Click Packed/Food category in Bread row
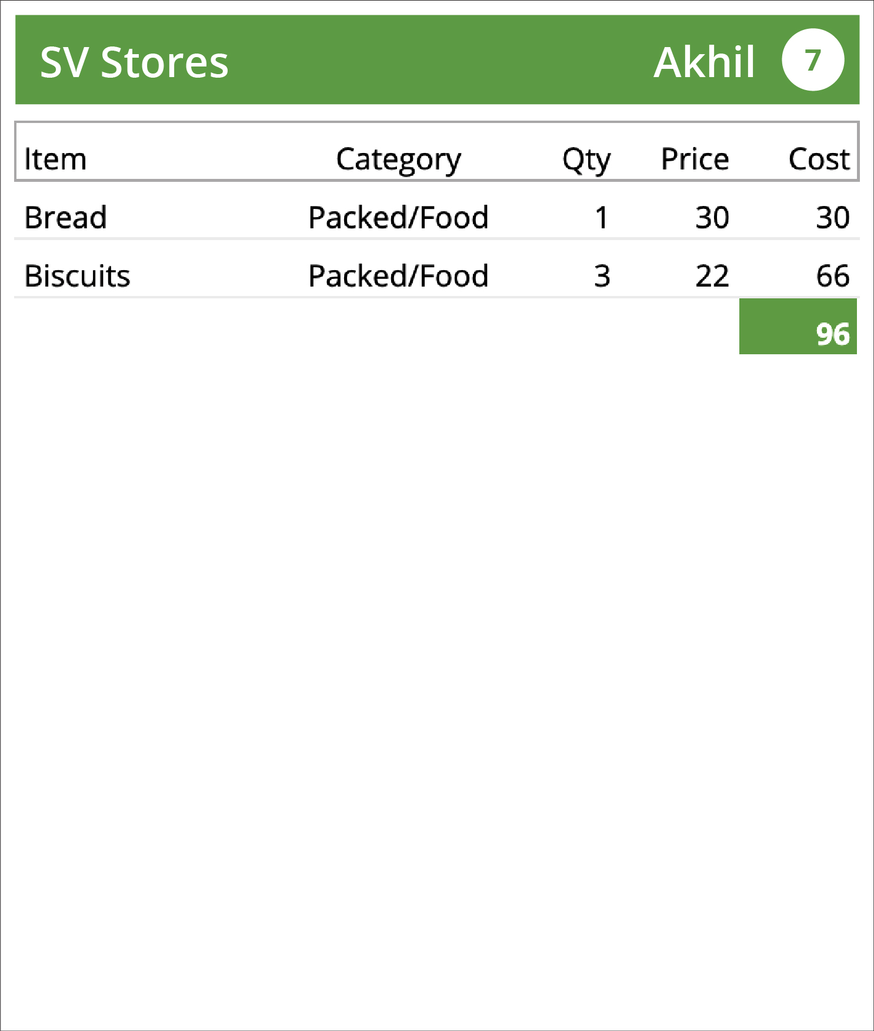The height and width of the screenshot is (1031, 874). pyautogui.click(x=398, y=217)
